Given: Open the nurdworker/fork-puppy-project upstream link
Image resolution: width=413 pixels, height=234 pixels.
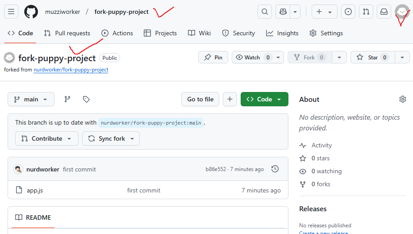Looking at the screenshot, I should [x=71, y=70].
